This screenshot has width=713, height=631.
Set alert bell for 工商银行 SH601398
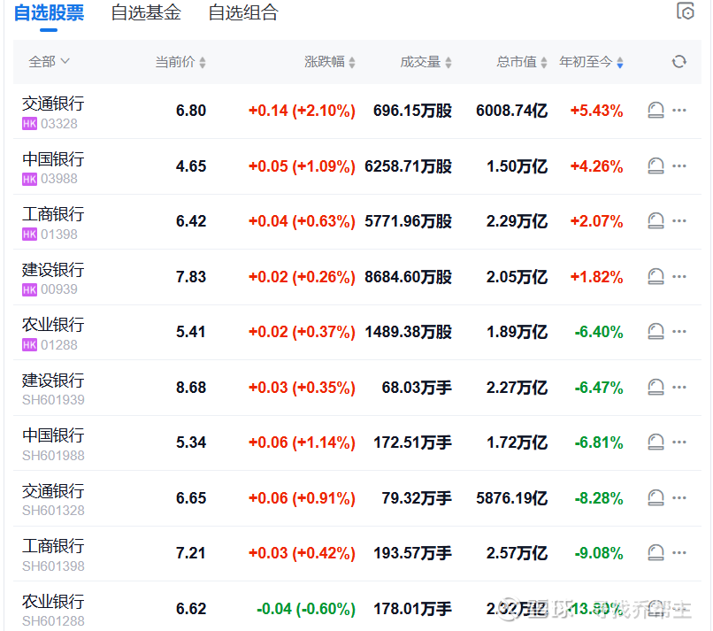click(655, 553)
